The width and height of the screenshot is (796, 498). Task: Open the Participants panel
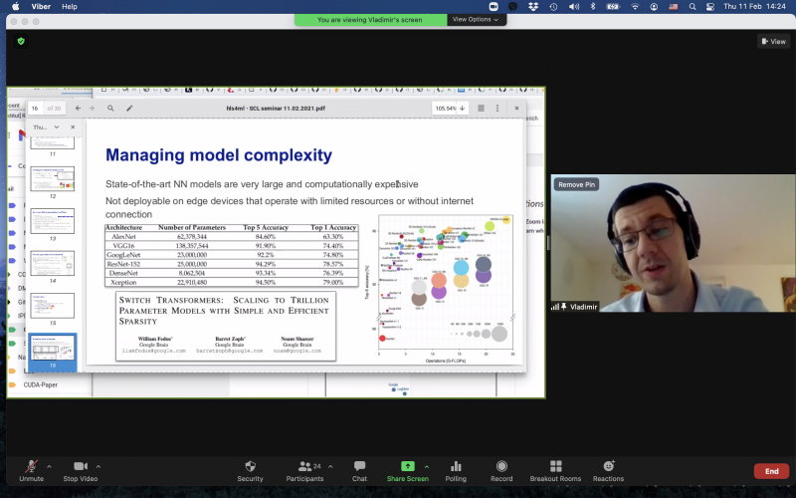[x=304, y=470]
